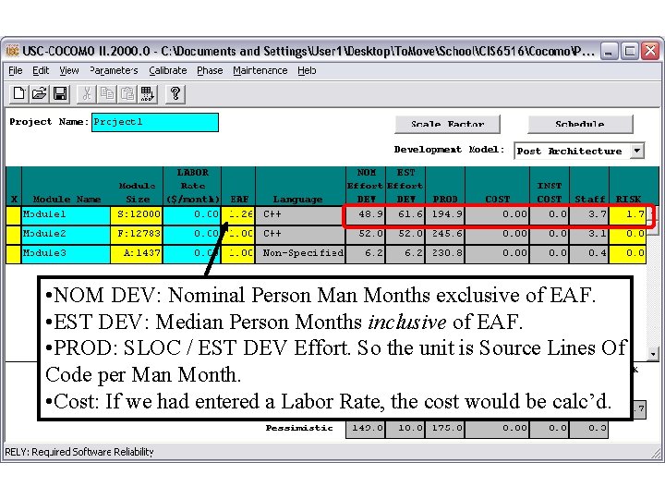Open the Edit menu
This screenshot has width=665, height=499.
[x=41, y=70]
